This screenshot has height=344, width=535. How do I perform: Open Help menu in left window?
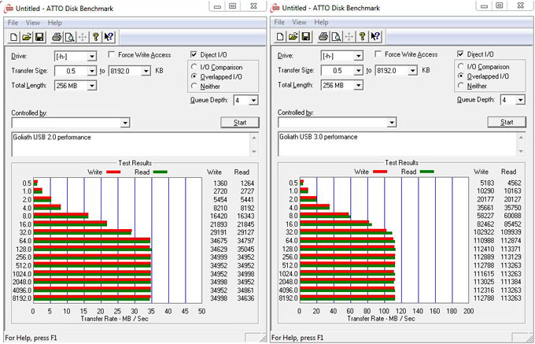click(54, 23)
